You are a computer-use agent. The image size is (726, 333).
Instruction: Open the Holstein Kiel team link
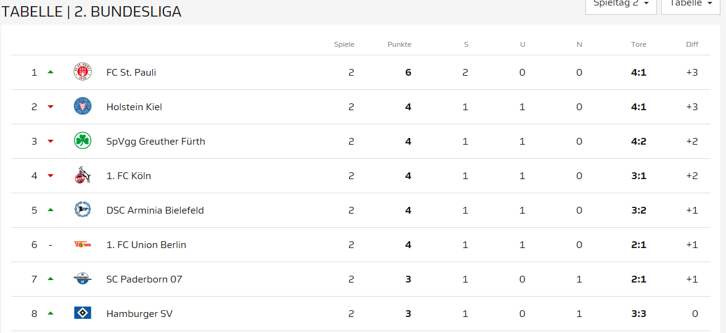coord(134,106)
